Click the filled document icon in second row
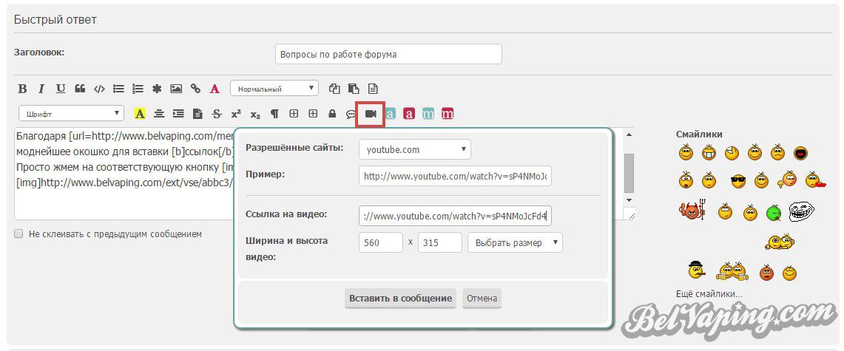Screen dimensions: 844x351 click(198, 113)
